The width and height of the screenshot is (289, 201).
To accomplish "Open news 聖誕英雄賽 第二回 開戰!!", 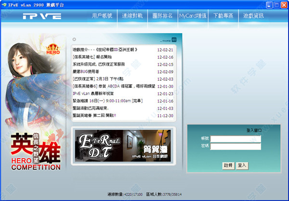I will click(x=94, y=115).
